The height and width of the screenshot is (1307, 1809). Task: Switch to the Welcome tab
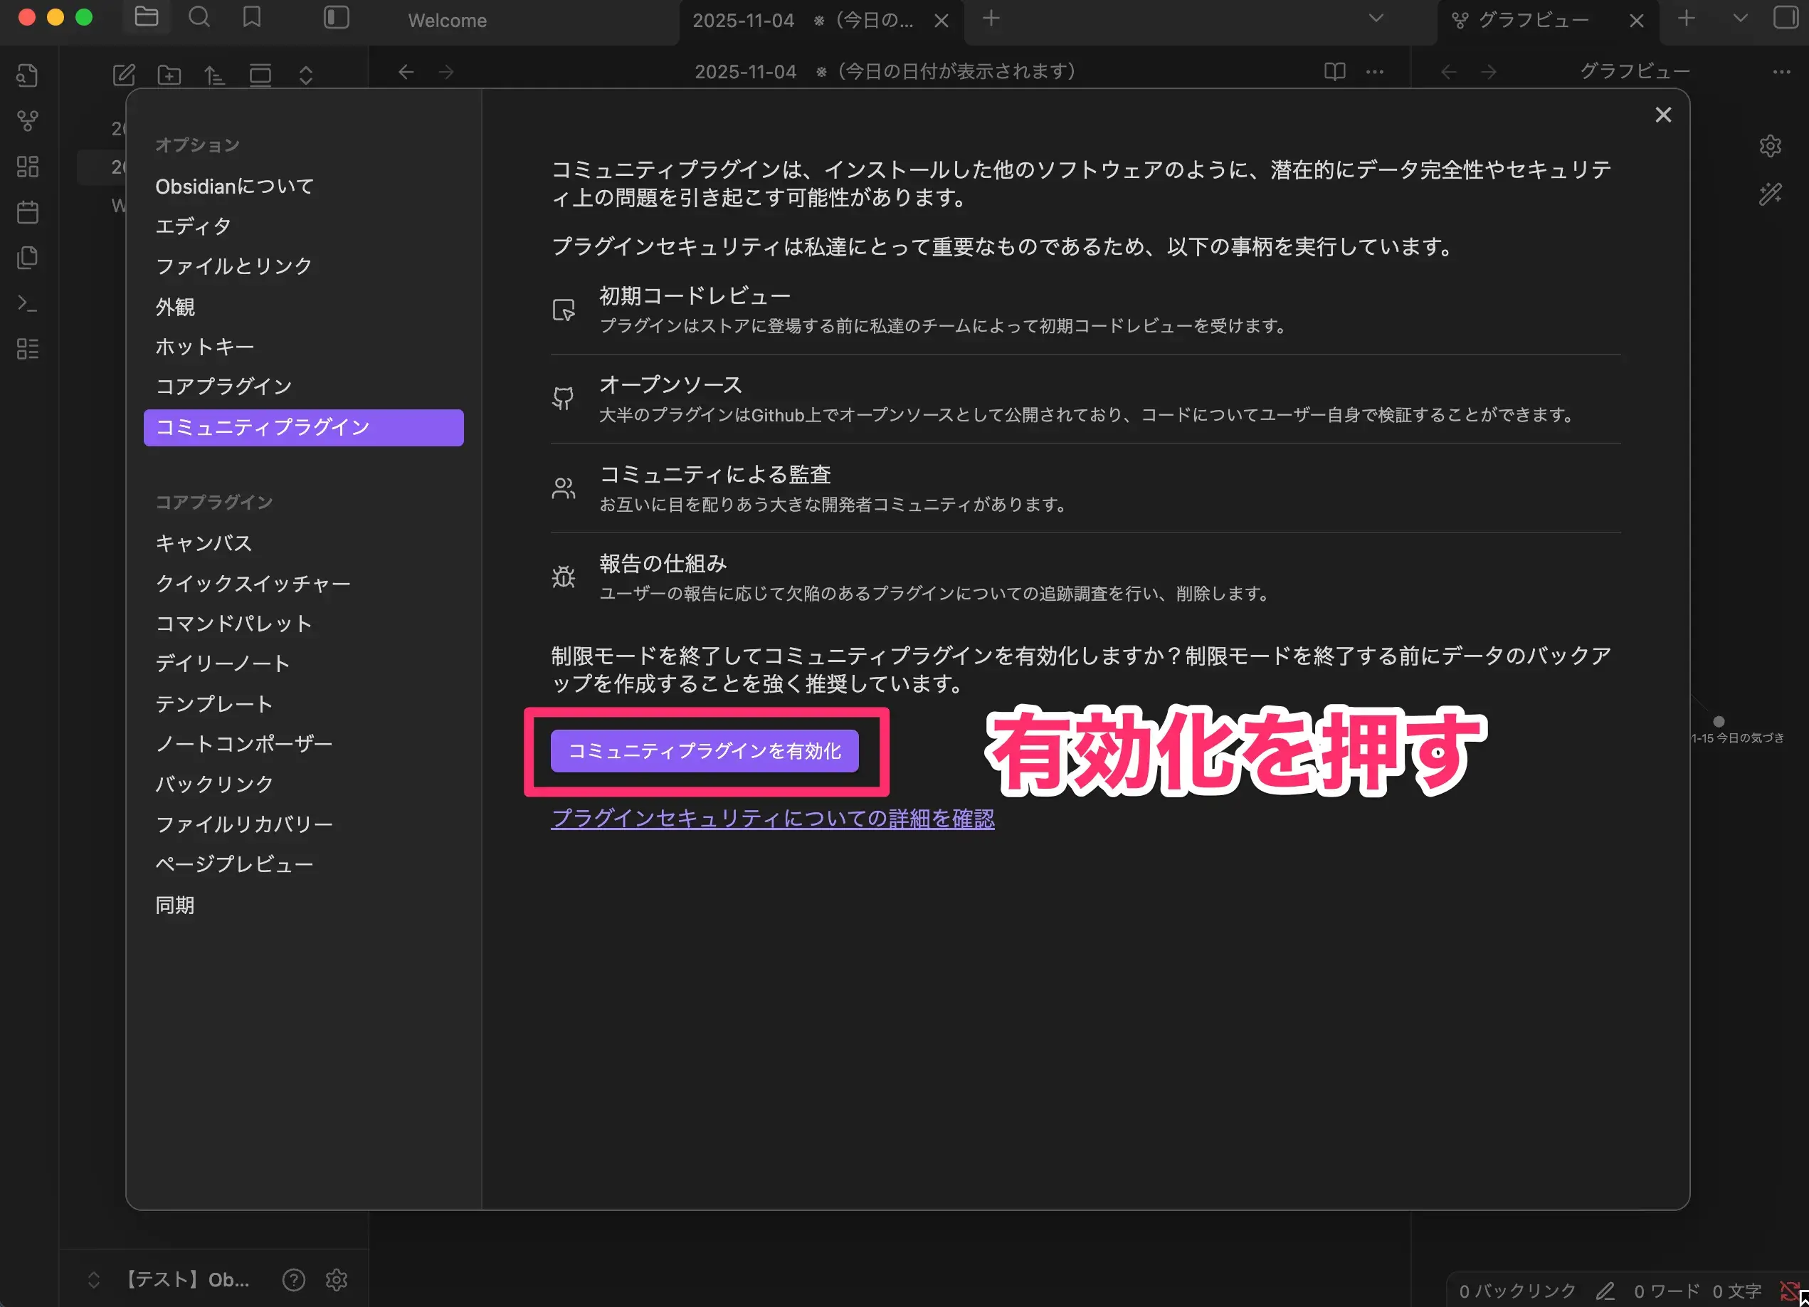[448, 21]
